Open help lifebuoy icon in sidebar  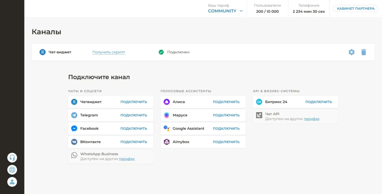(12, 170)
